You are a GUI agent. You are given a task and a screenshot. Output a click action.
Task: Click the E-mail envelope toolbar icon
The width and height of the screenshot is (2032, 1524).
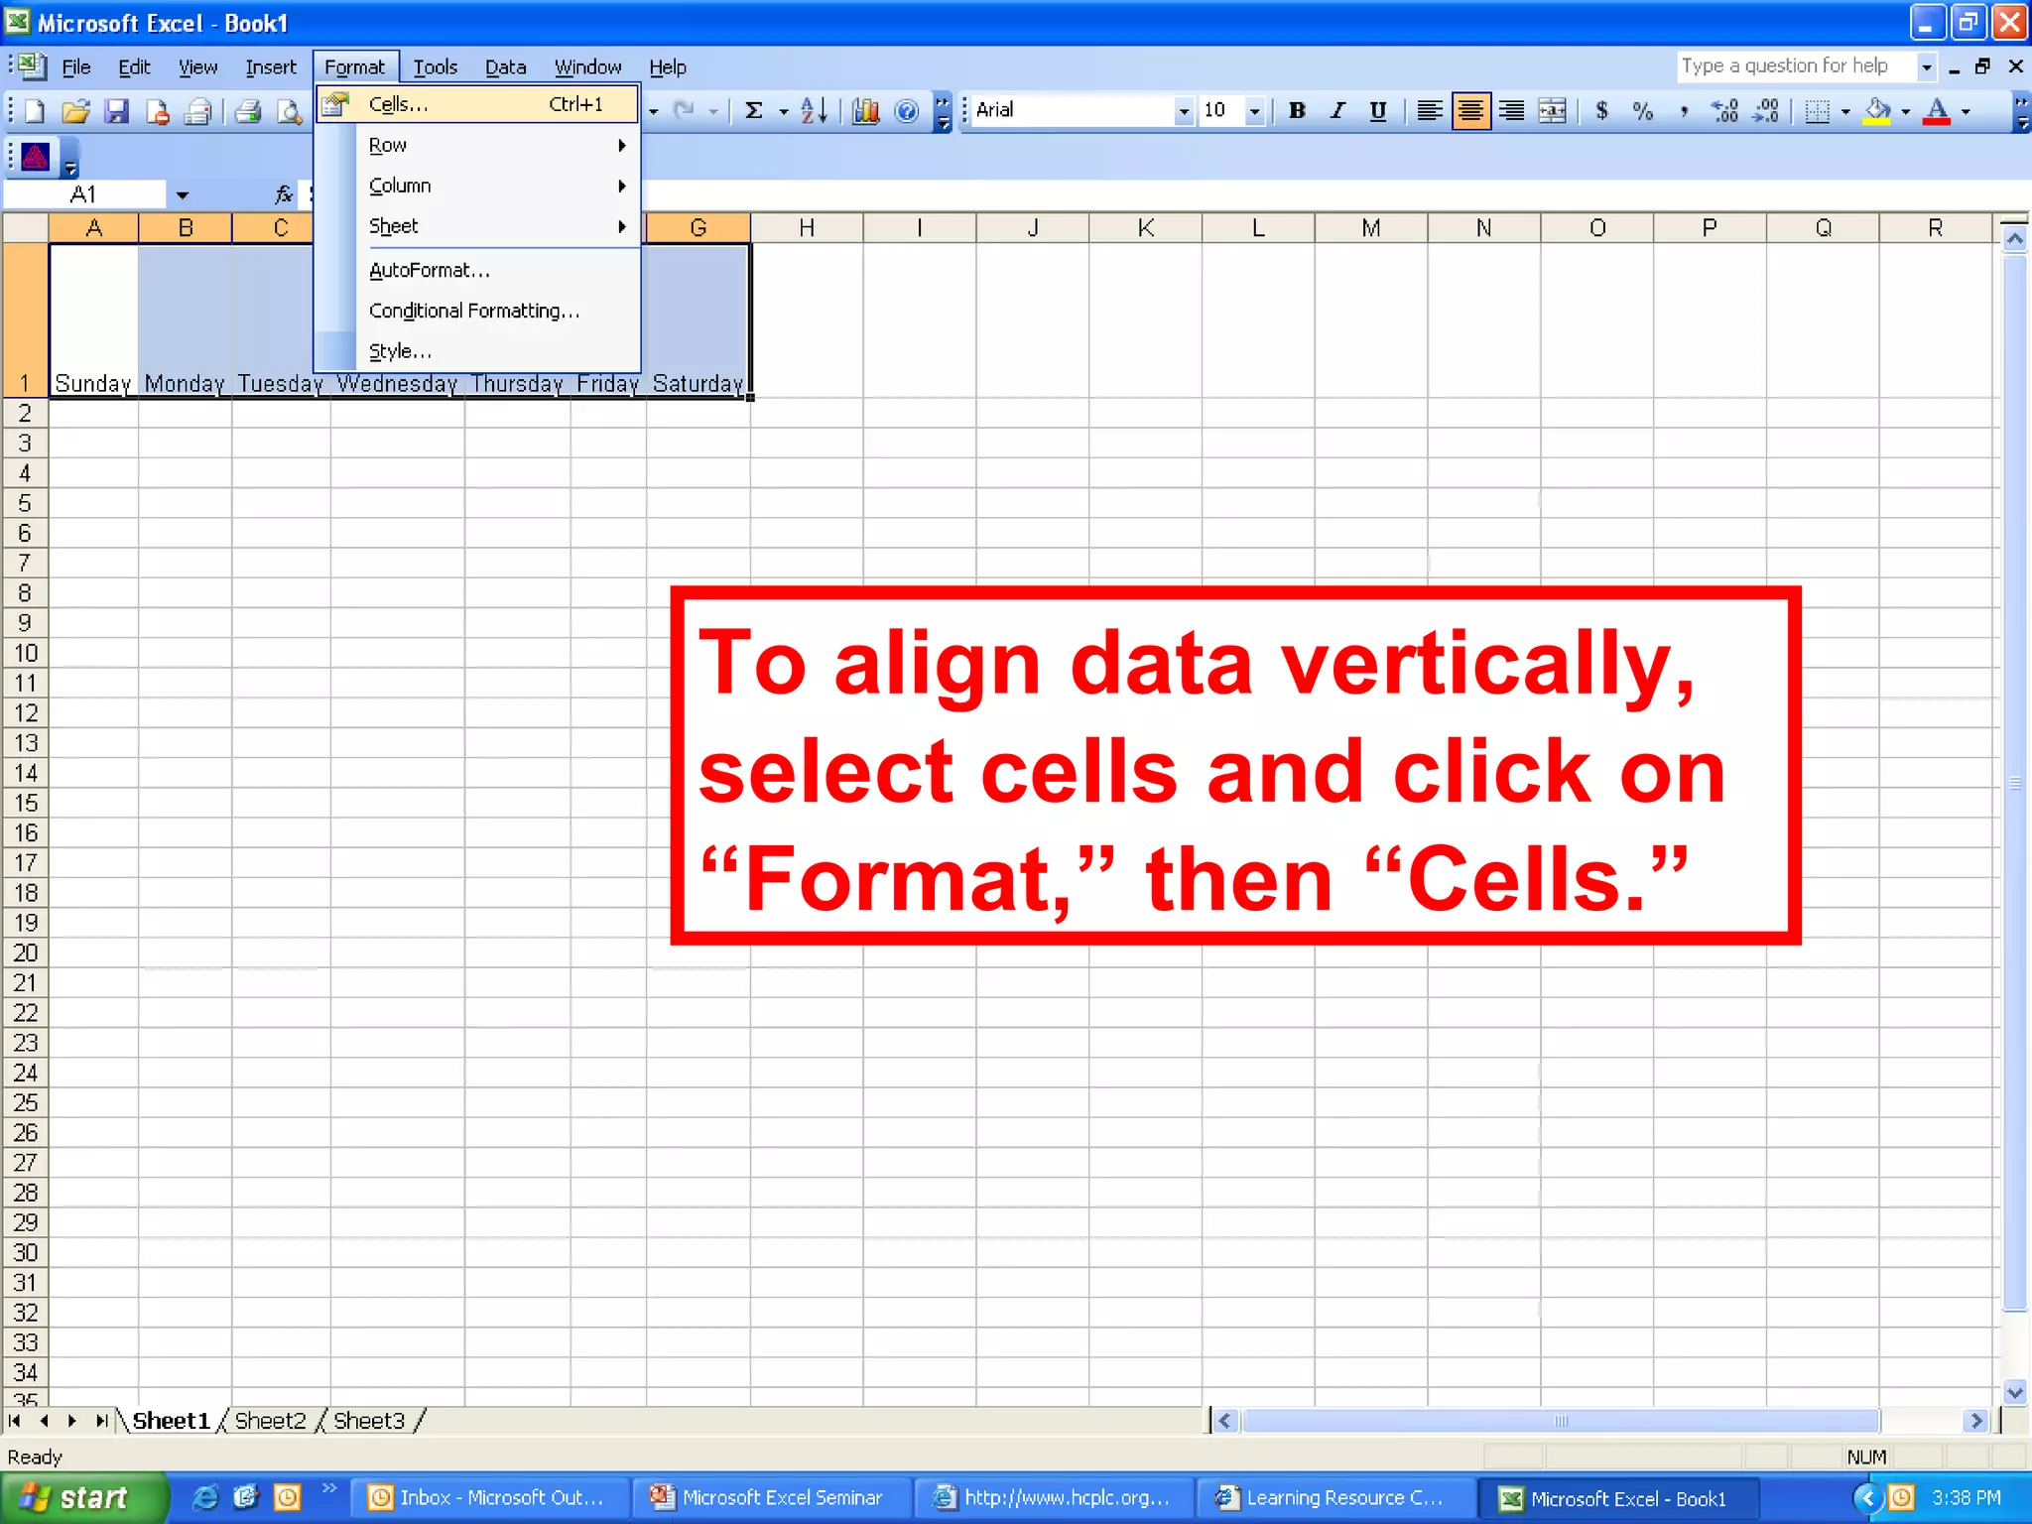[x=198, y=111]
